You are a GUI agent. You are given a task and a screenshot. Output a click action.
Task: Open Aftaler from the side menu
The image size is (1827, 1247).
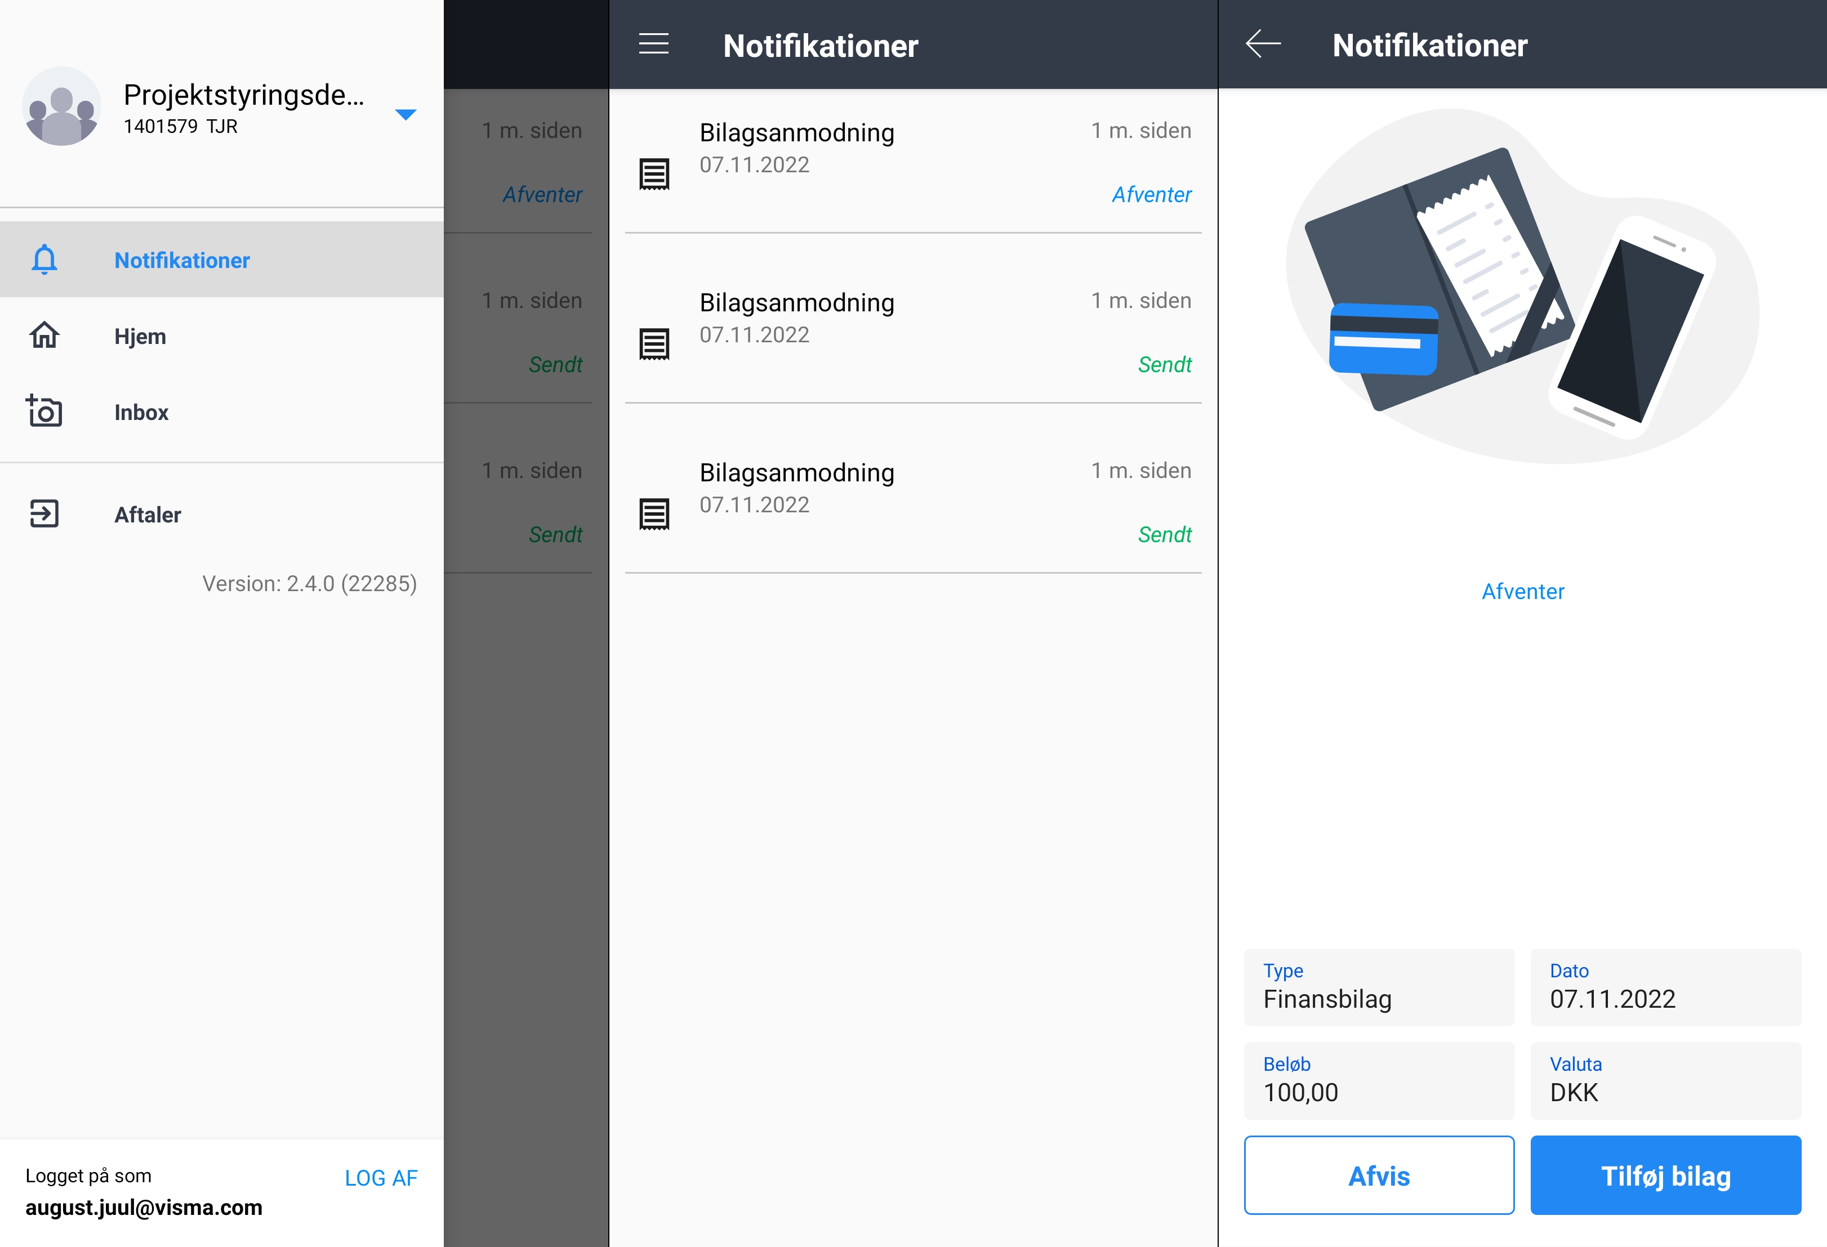pos(148,515)
